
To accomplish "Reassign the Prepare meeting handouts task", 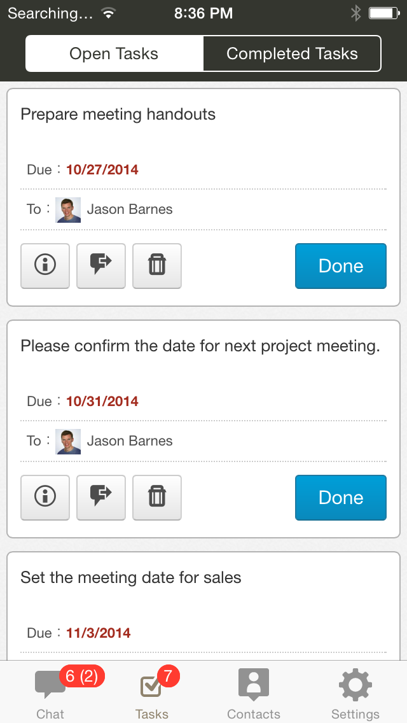I will click(x=101, y=266).
